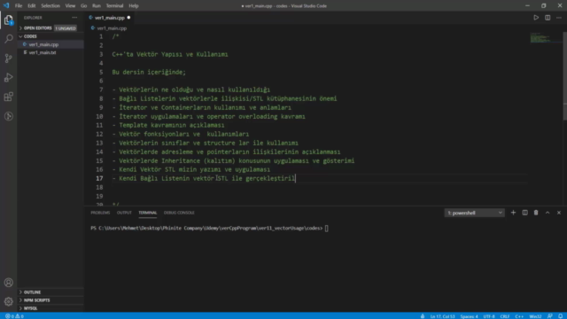This screenshot has width=567, height=319.
Task: Expand the Open Editors section
Action: (x=37, y=27)
